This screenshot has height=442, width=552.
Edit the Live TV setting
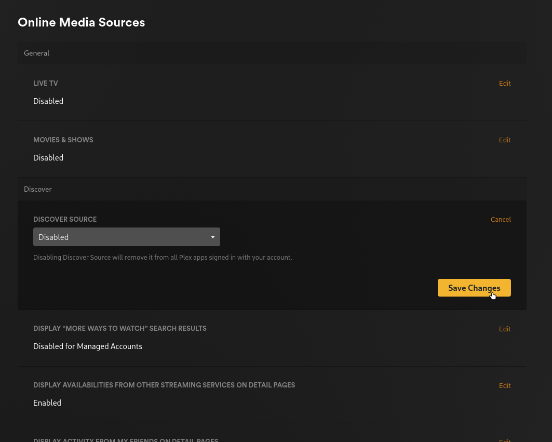click(504, 83)
